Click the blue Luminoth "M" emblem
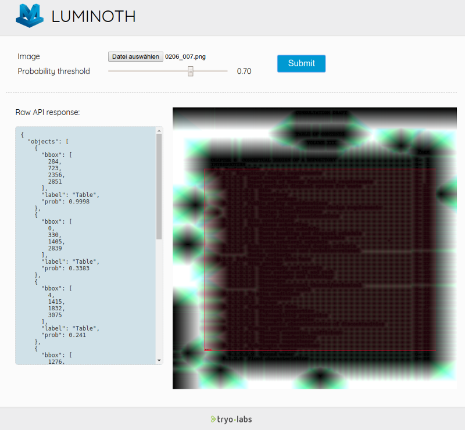Viewport: 465px width, 430px height. point(30,17)
